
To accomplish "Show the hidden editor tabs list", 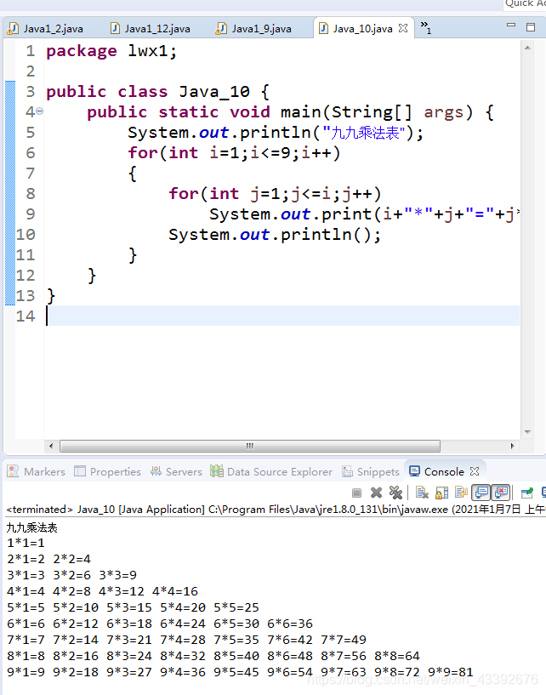I will tap(425, 27).
